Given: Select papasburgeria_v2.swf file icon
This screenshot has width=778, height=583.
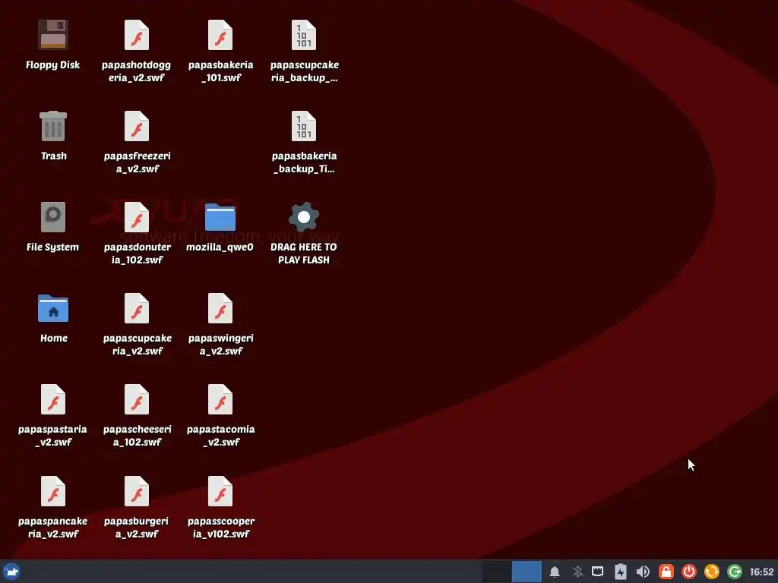Looking at the screenshot, I should coord(137,491).
